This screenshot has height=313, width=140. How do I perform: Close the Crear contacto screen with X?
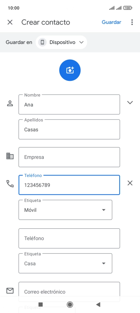[x=10, y=22]
